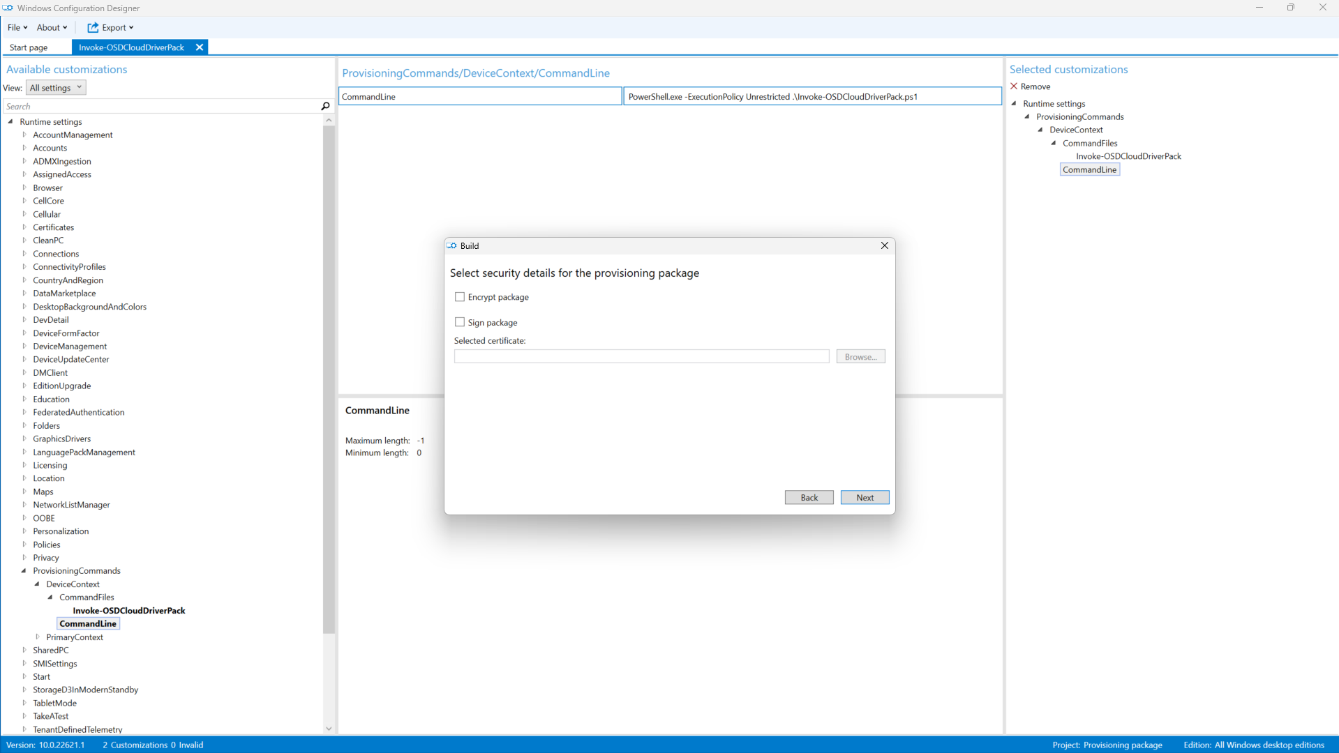This screenshot has width=1339, height=753.
Task: Click the search magnifier icon
Action: click(x=325, y=106)
